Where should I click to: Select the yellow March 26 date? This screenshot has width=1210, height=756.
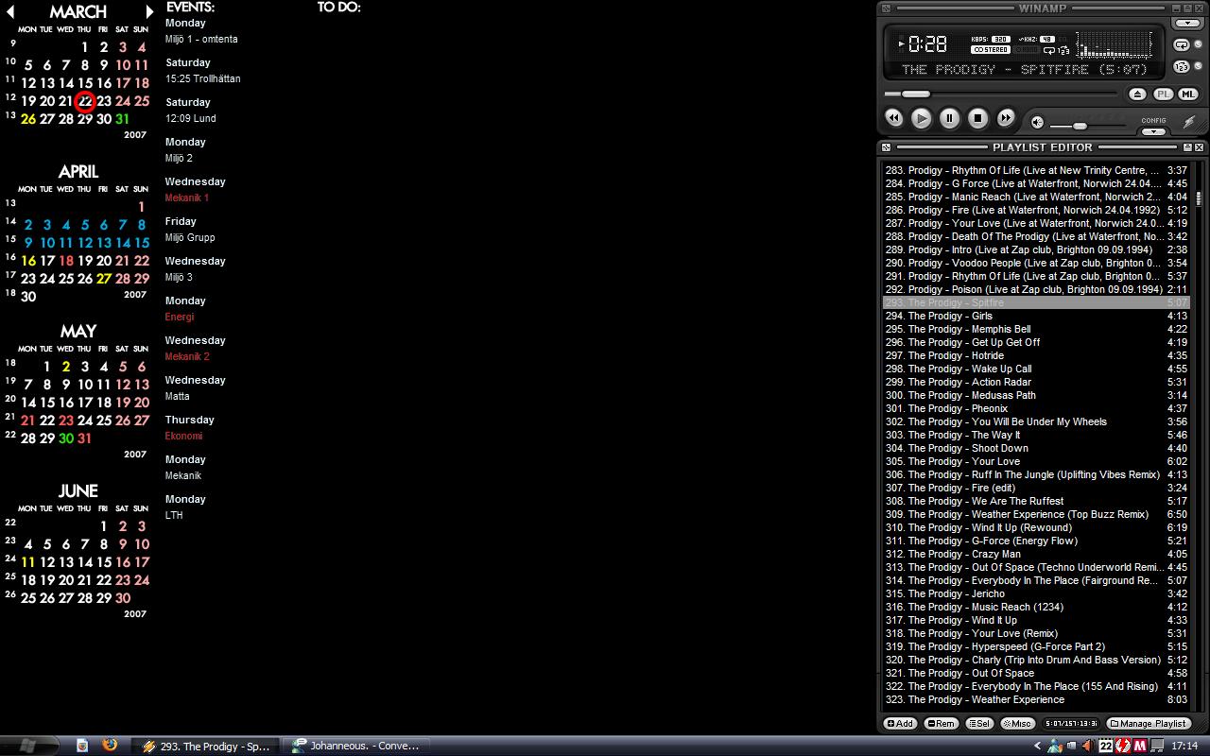28,119
